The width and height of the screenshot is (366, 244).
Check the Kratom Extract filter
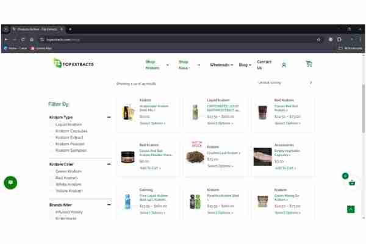pyautogui.click(x=51, y=137)
